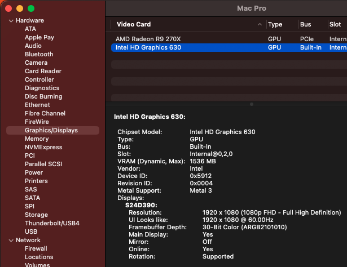Show Ethernet hardware info
347x267 pixels.
(x=37, y=105)
